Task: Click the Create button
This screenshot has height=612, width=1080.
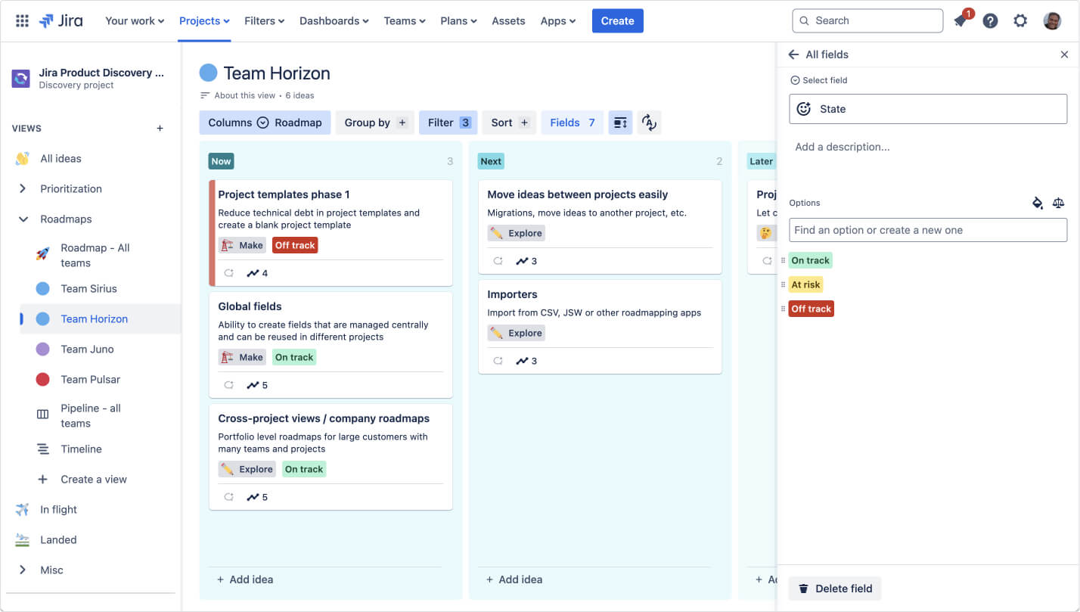Action: [x=617, y=20]
